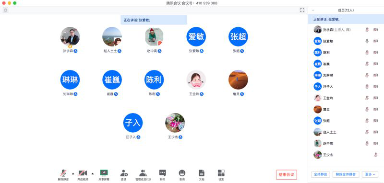Viewport: 384px width, 183px height.
Task: Toggle 陈利 camera in member list
Action: [376, 52]
